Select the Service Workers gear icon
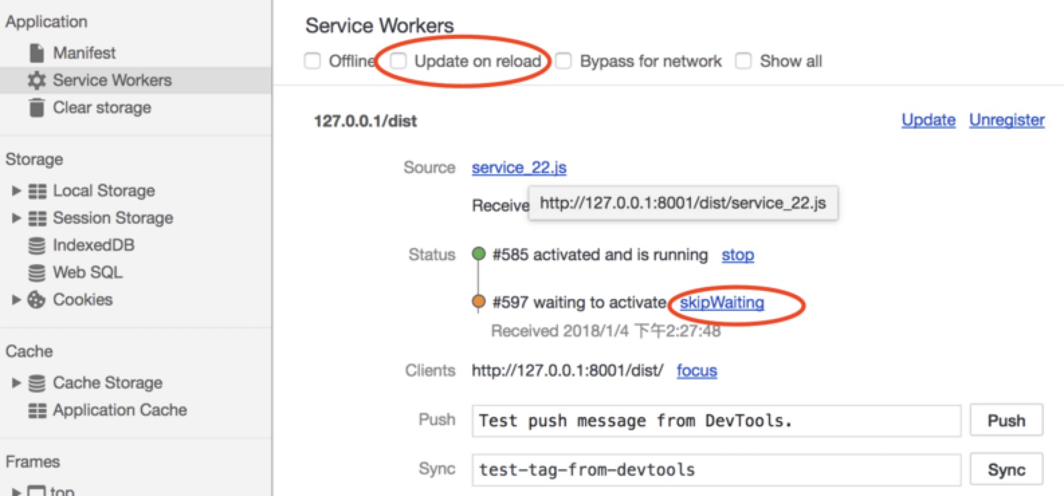 coord(37,80)
